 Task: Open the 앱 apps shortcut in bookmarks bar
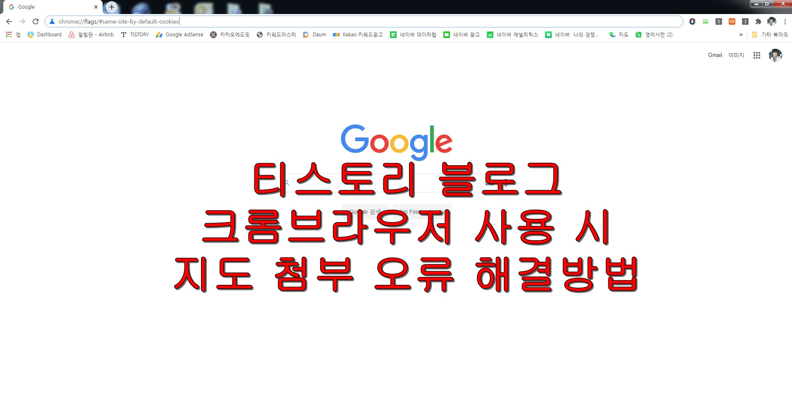(13, 35)
